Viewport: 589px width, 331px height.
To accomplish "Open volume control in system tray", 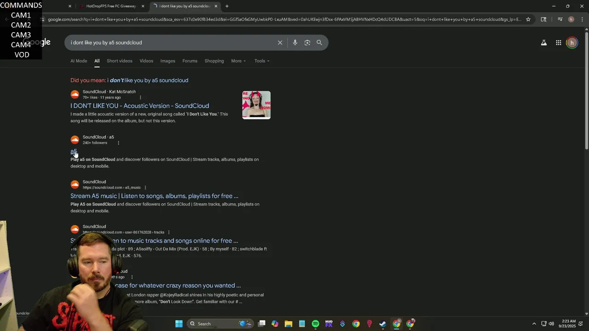I will tap(551, 324).
